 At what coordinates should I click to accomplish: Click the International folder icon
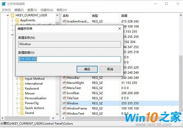pos(22,84)
